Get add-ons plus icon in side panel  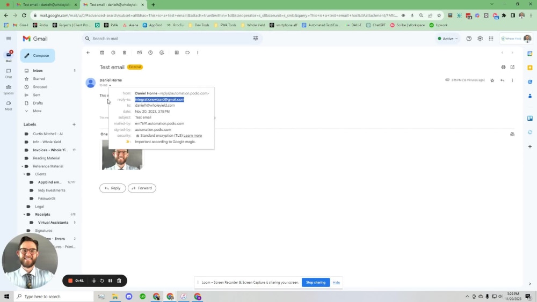530,146
